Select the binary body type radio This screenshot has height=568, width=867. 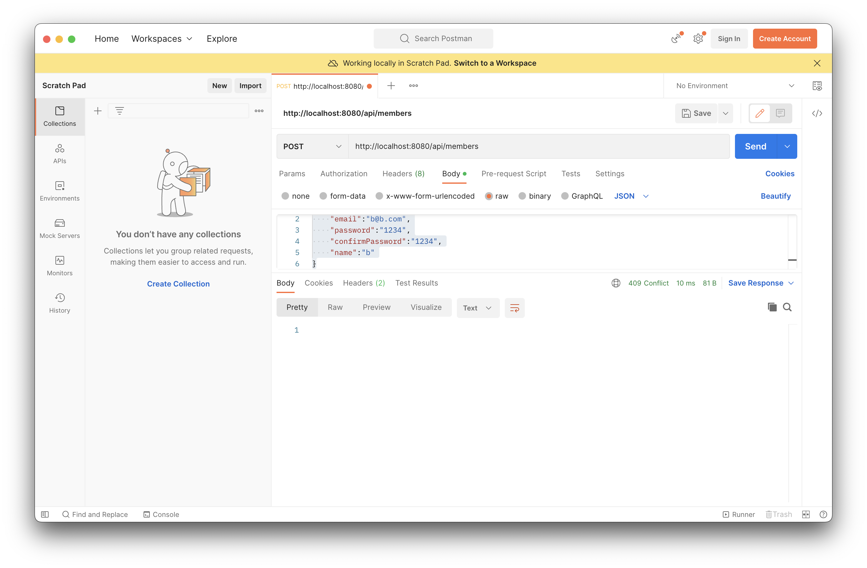point(522,196)
